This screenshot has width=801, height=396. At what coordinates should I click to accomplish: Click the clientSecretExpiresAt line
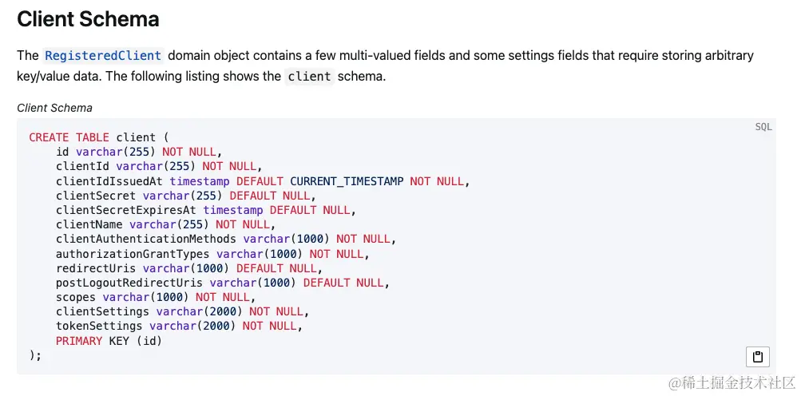click(205, 210)
